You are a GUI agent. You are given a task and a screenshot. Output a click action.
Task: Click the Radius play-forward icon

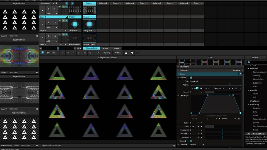click(197, 88)
